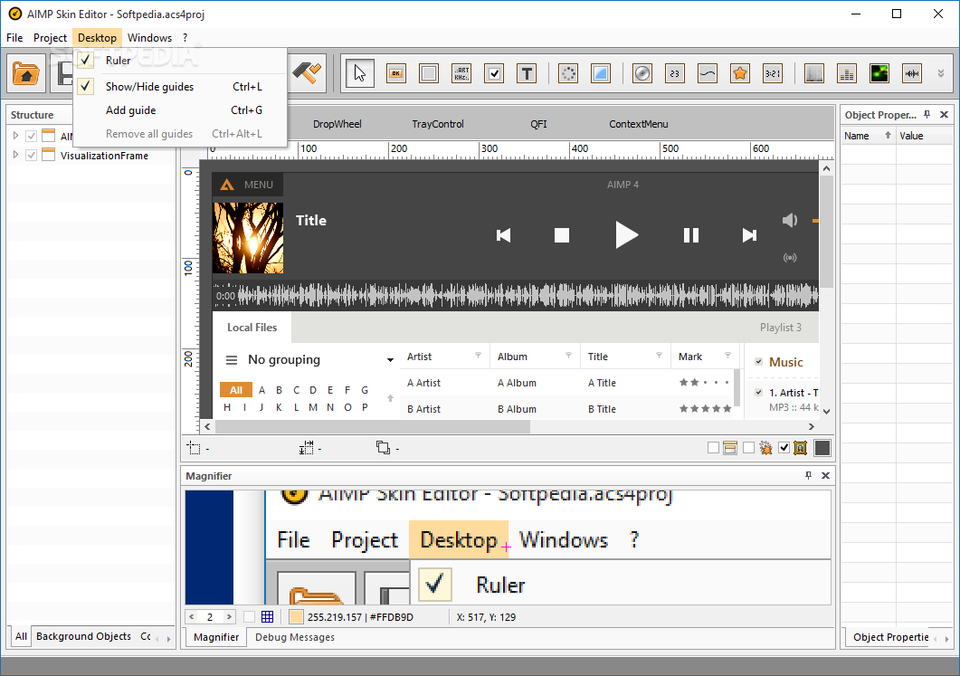Screen dimensions: 960x676
Task: Select the disc album art tool
Action: (x=642, y=74)
